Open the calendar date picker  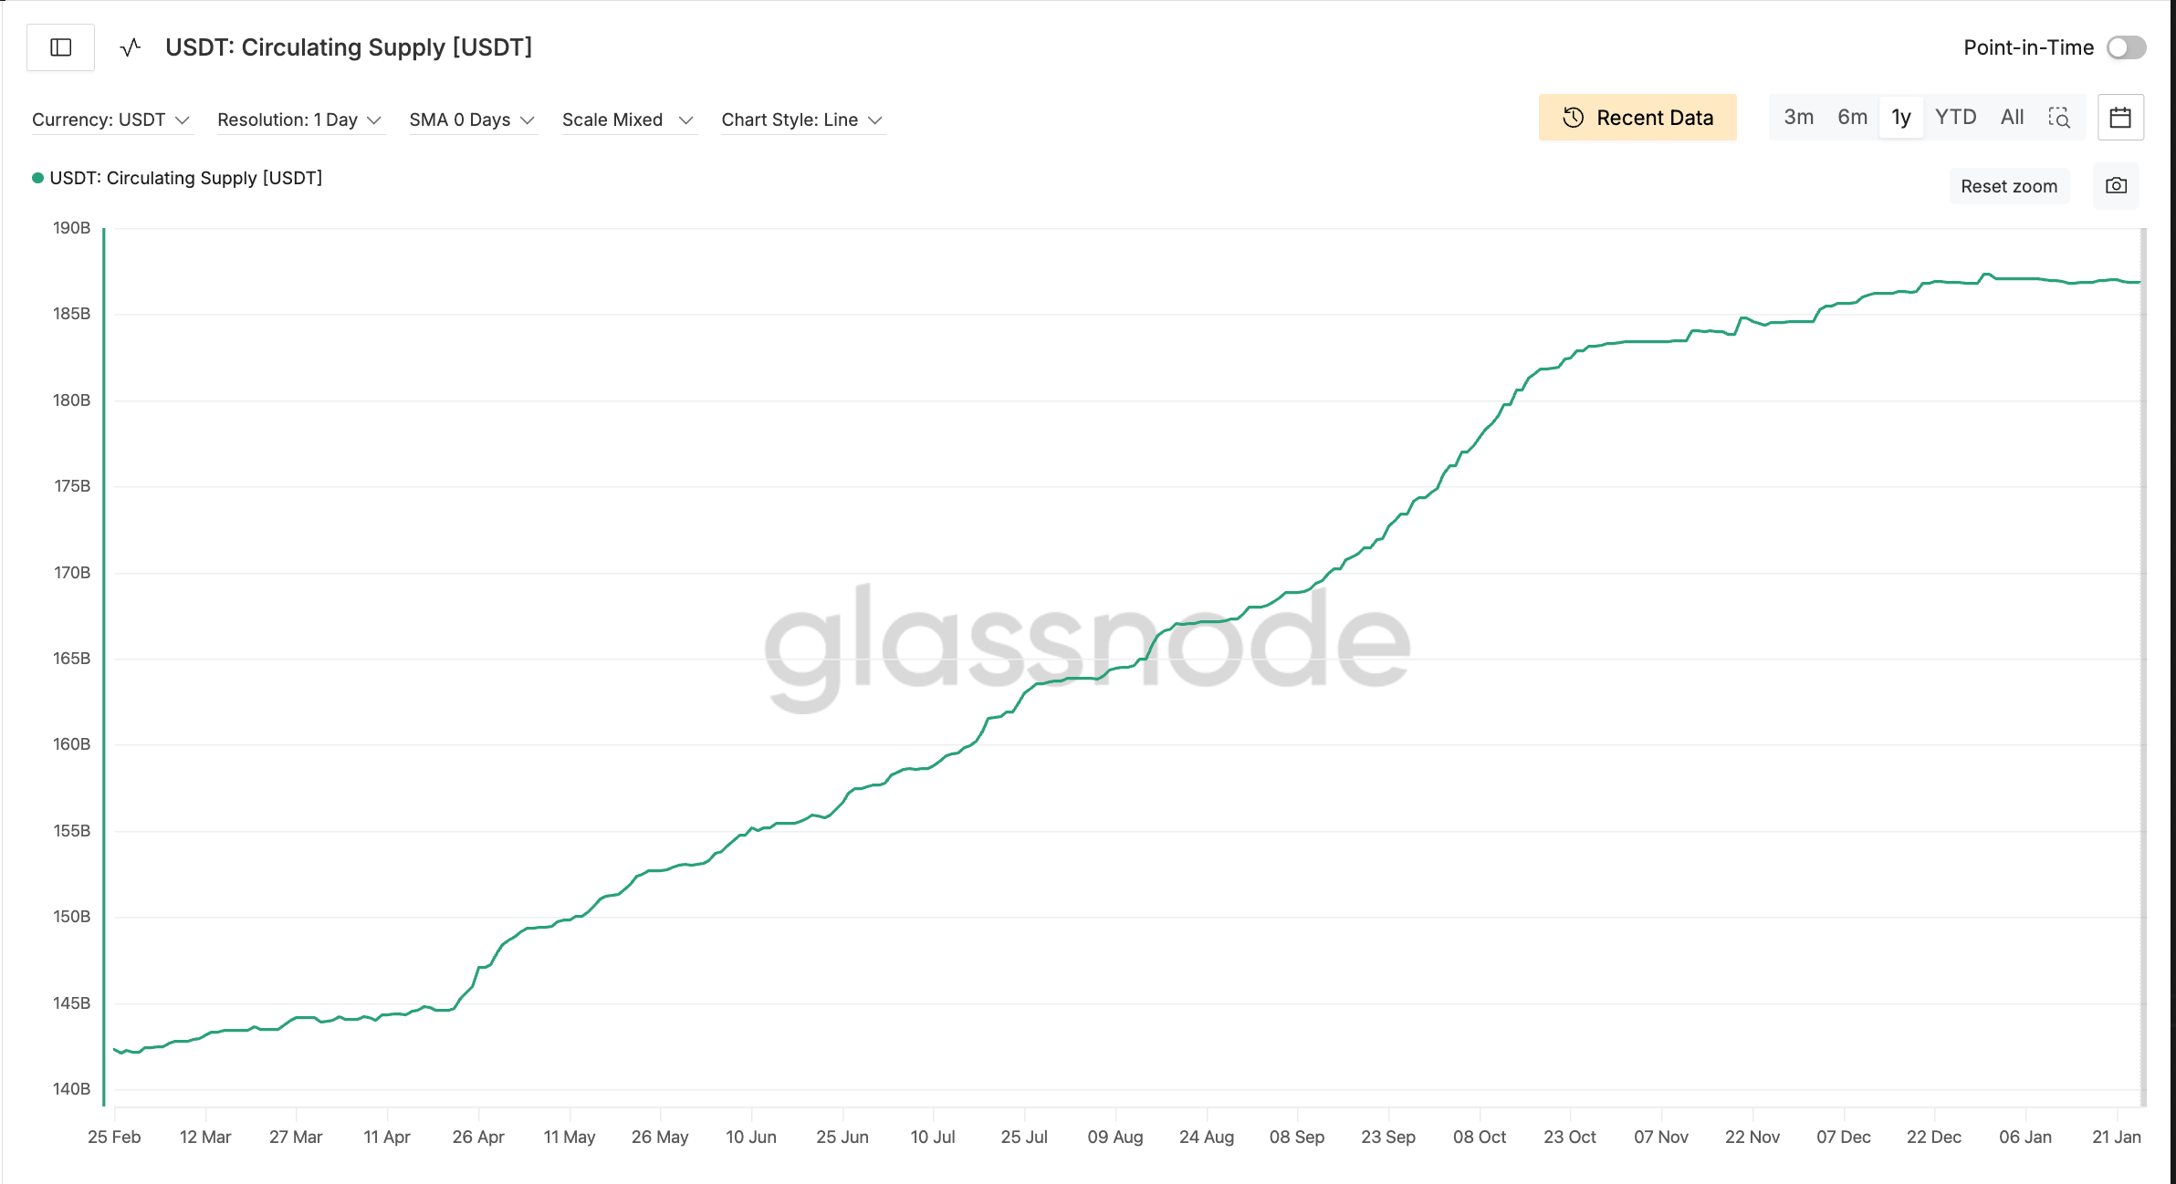(2119, 118)
